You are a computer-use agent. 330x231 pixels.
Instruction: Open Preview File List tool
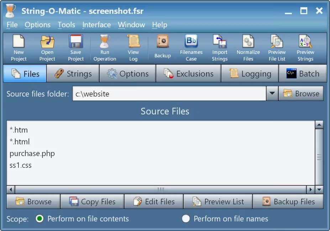pyautogui.click(x=277, y=48)
